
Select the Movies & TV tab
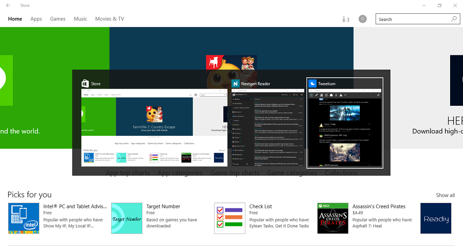coord(109,19)
